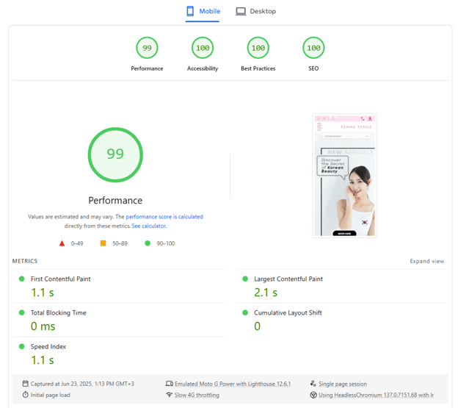The width and height of the screenshot is (458, 408).
Task: Switch to the Mobile tab
Action: pyautogui.click(x=203, y=12)
